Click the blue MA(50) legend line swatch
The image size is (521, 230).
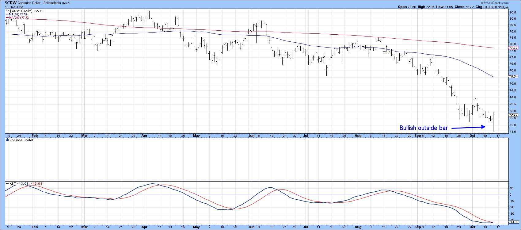click(7, 14)
